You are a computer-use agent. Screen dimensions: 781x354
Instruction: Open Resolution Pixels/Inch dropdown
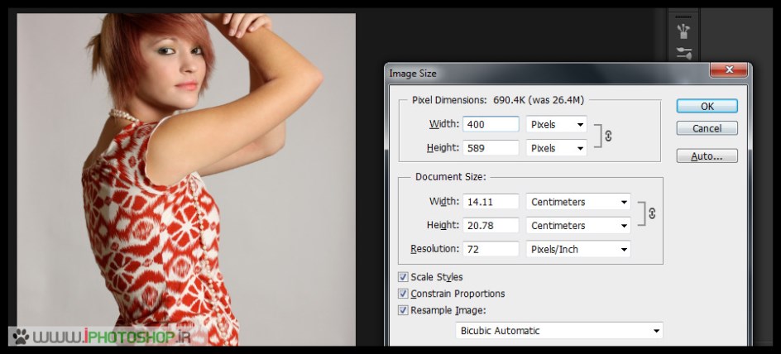pyautogui.click(x=578, y=250)
